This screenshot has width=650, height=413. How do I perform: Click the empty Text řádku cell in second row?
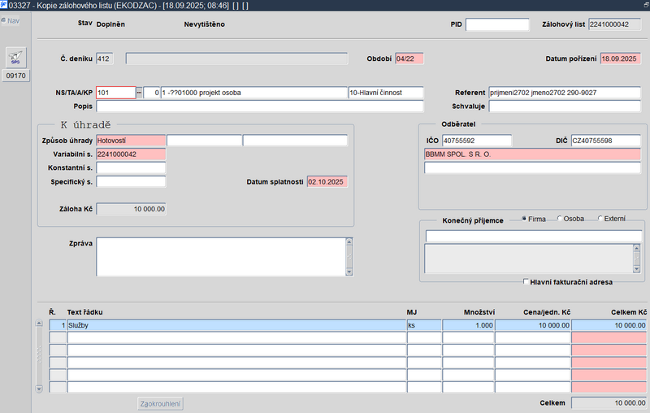(236, 338)
